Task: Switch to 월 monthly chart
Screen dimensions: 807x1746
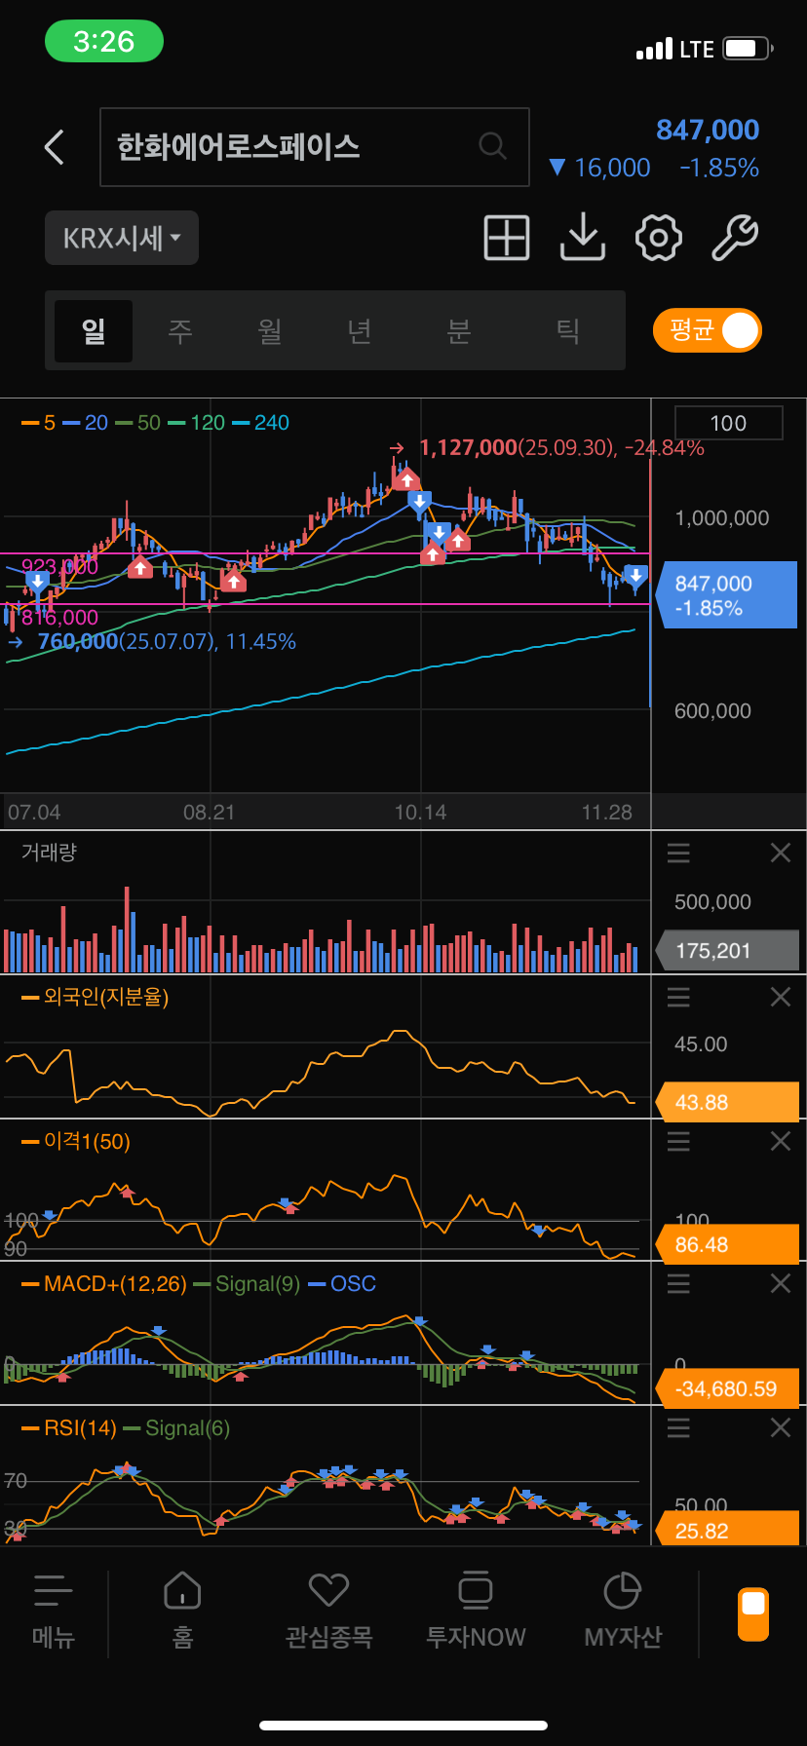Action: [270, 331]
